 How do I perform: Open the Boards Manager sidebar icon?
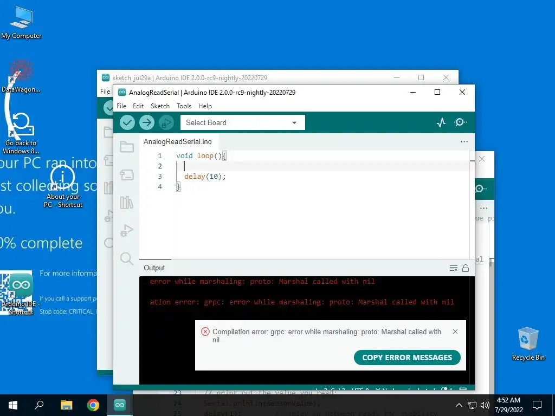[x=127, y=175]
